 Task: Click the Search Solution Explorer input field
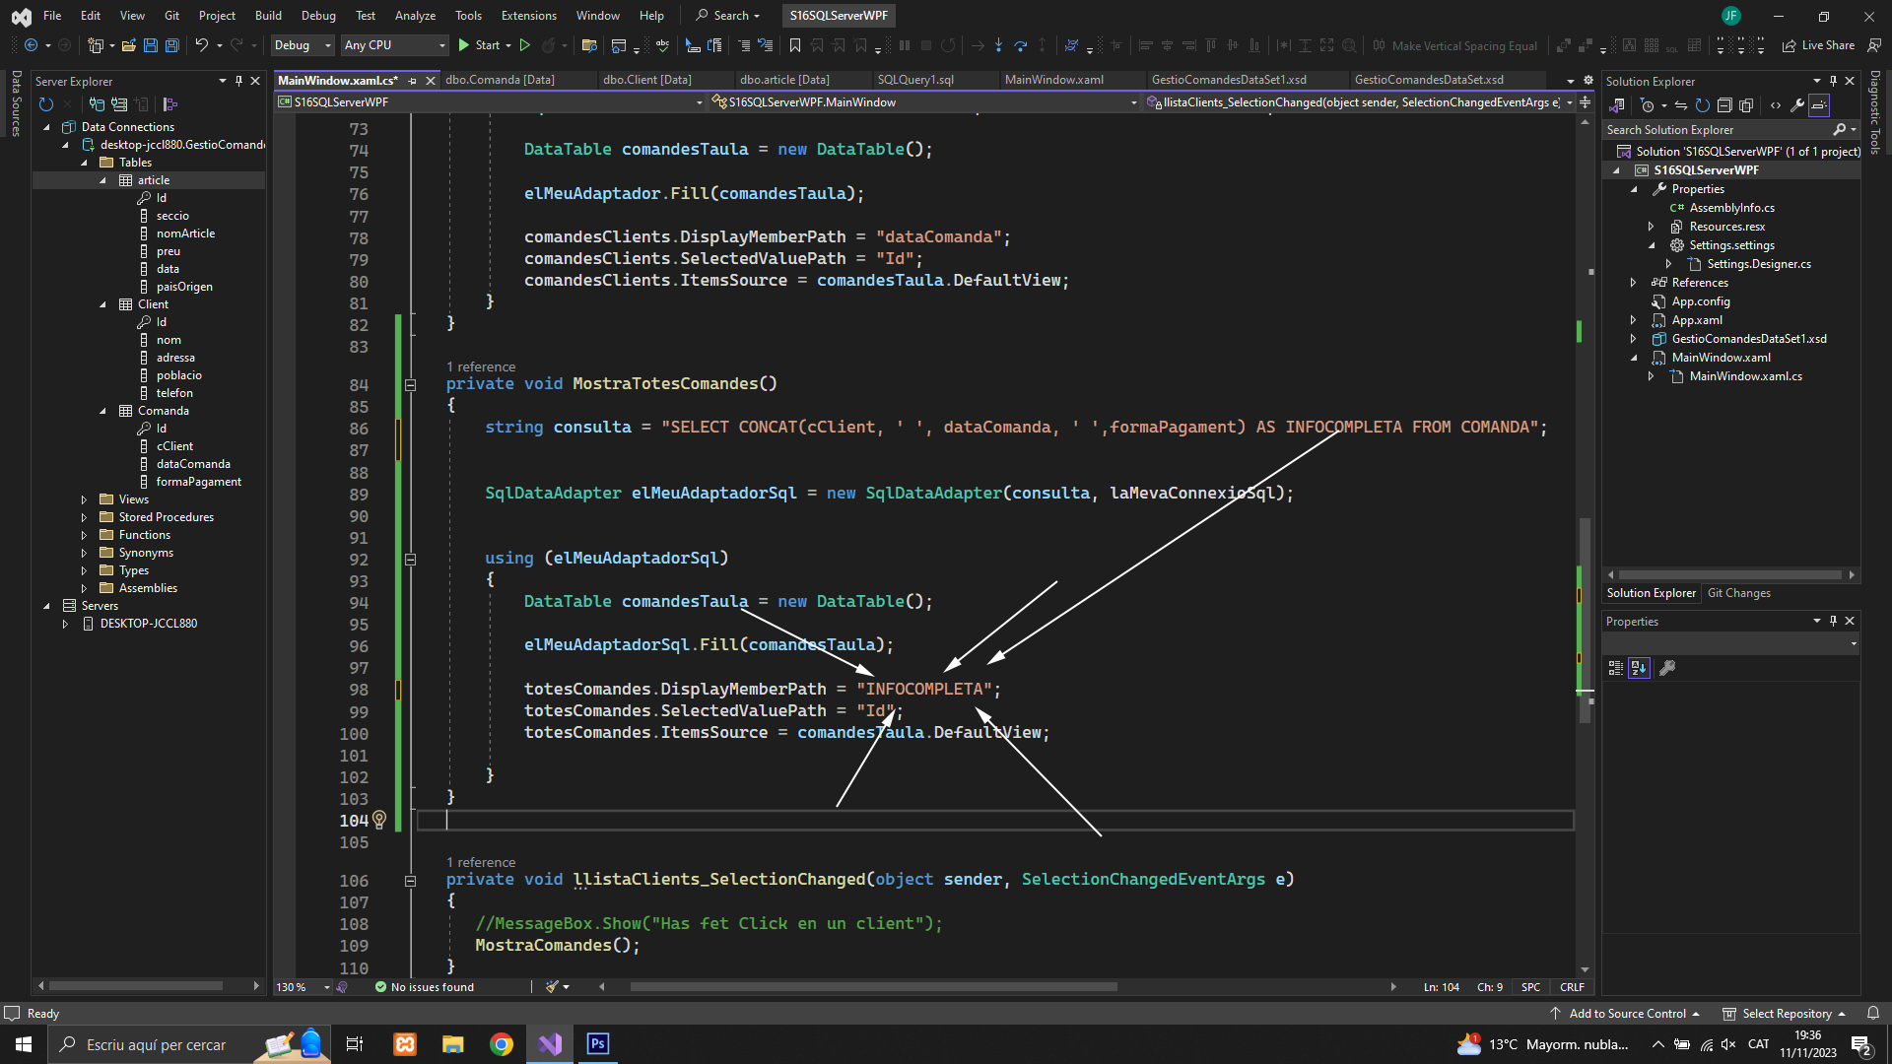coord(1715,130)
